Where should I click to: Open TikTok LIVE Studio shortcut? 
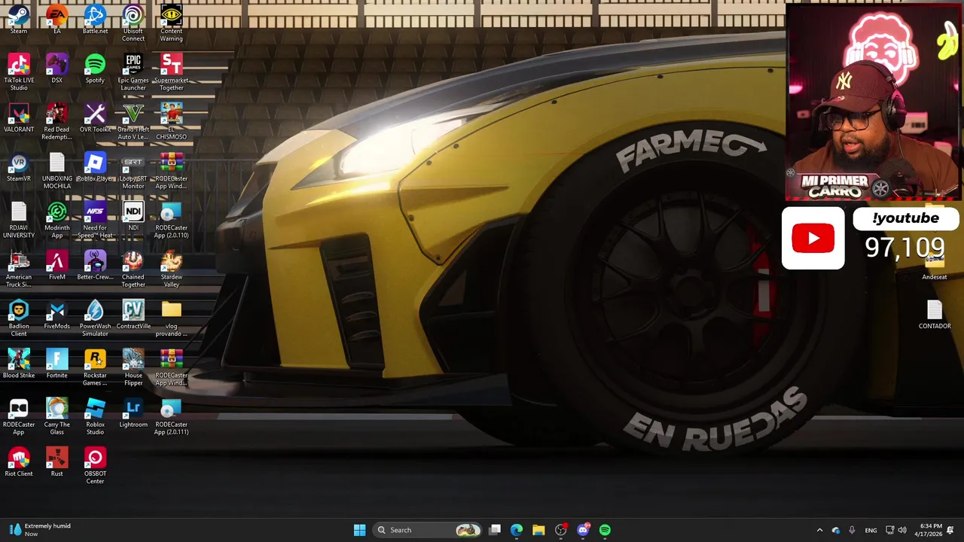pos(19,72)
